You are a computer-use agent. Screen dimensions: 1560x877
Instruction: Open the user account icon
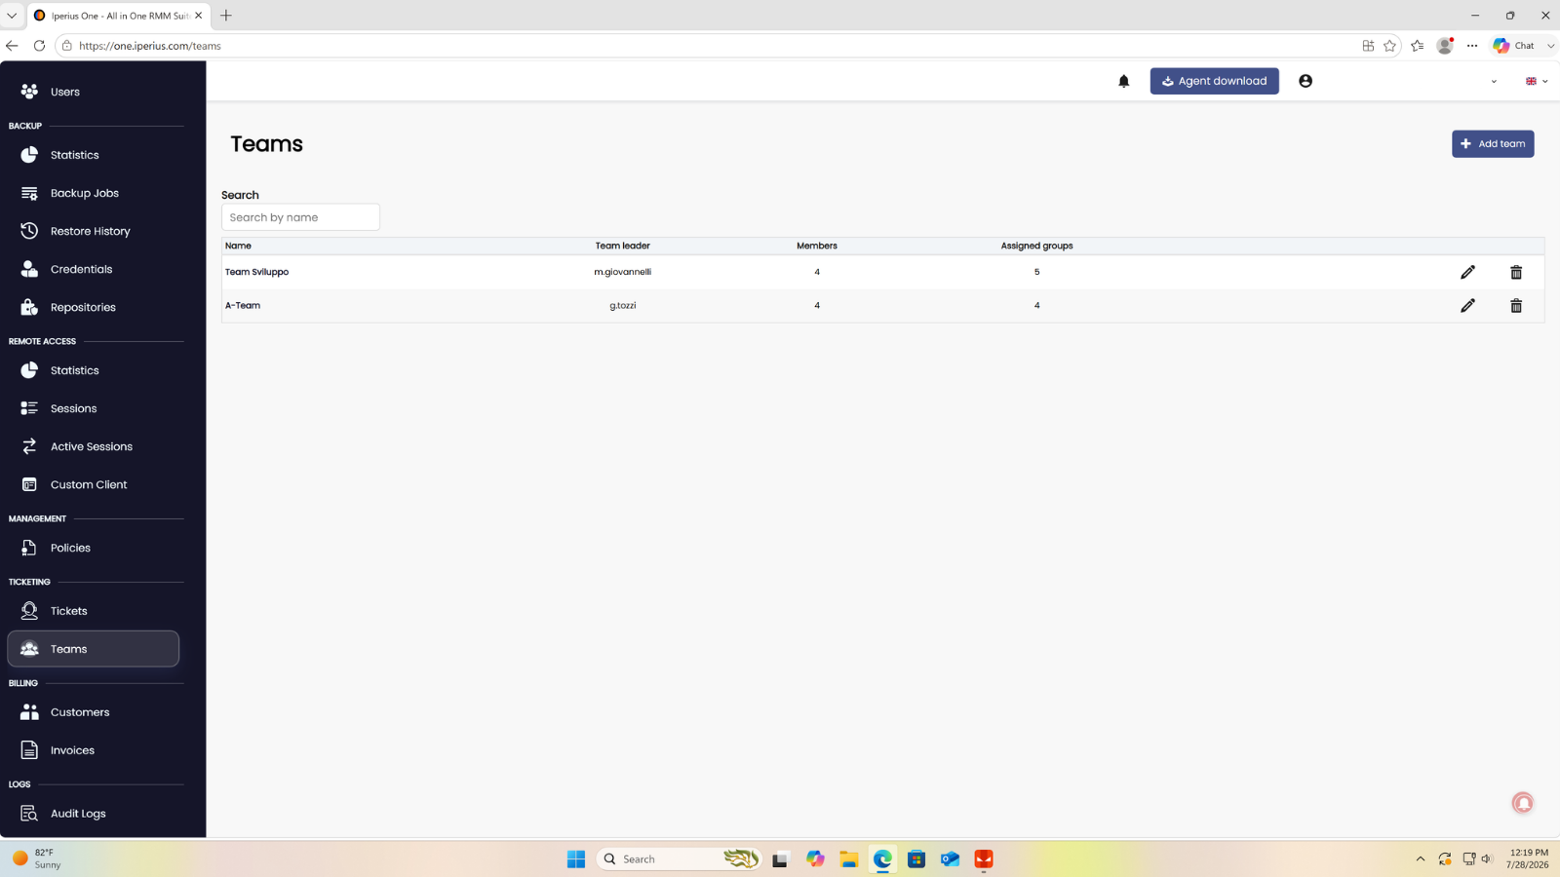point(1306,81)
